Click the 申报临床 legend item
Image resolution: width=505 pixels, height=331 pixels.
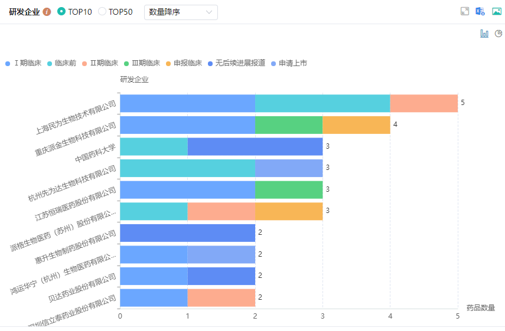[183, 63]
